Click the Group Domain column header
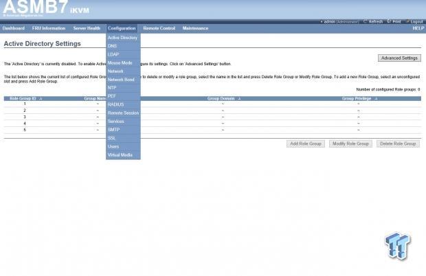Screen dimensions: 426x276 [x=221, y=98]
